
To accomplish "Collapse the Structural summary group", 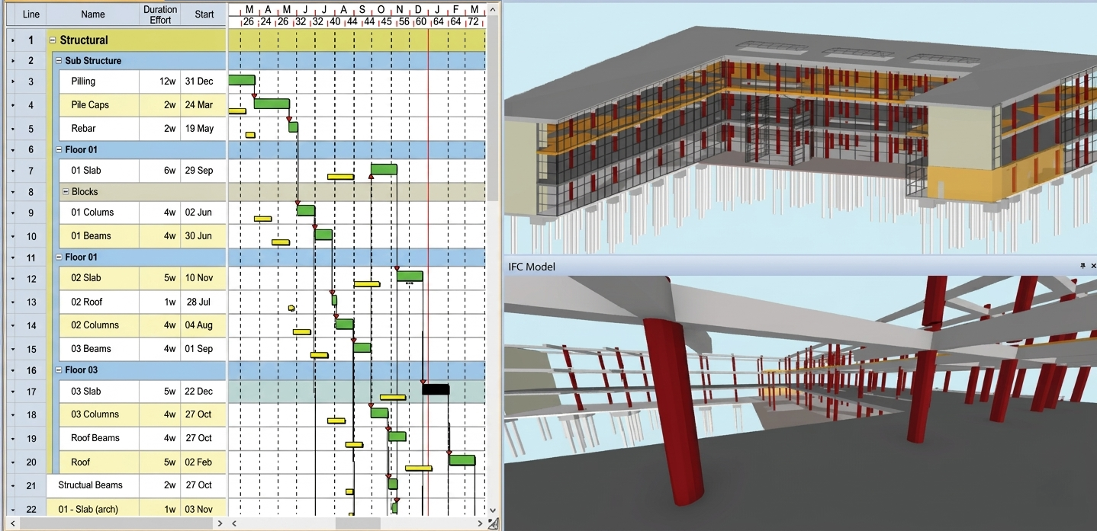I will coord(53,40).
